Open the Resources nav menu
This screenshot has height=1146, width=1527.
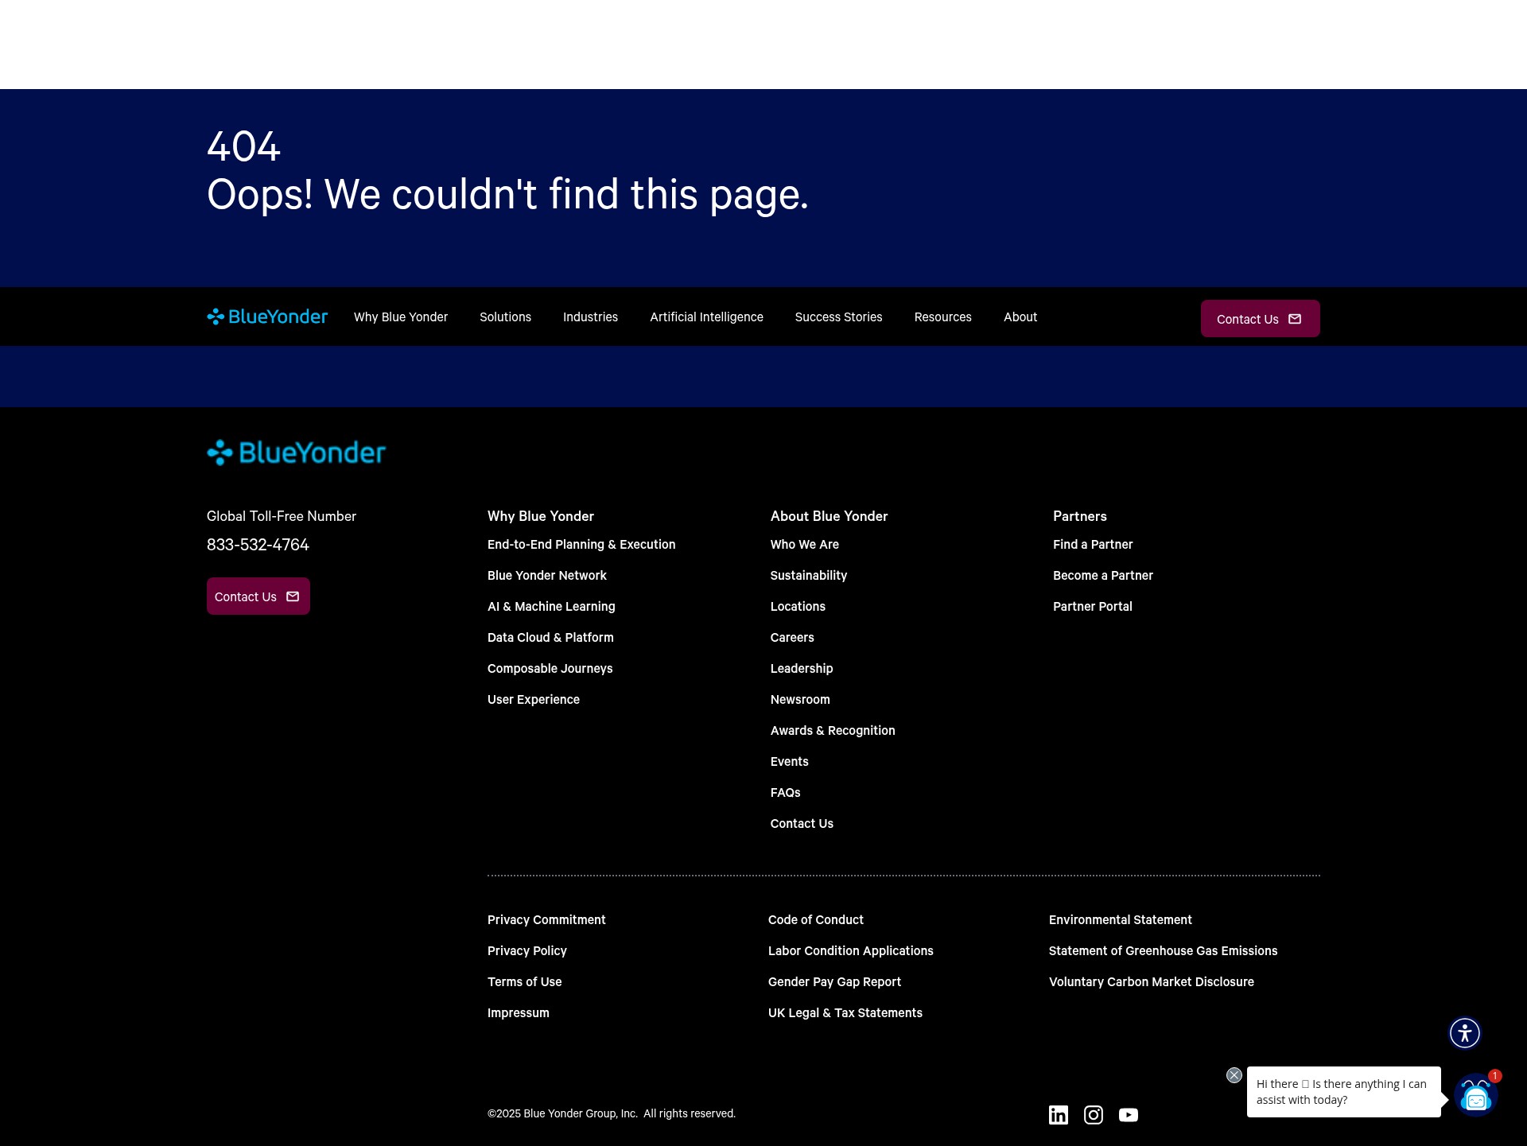(942, 317)
